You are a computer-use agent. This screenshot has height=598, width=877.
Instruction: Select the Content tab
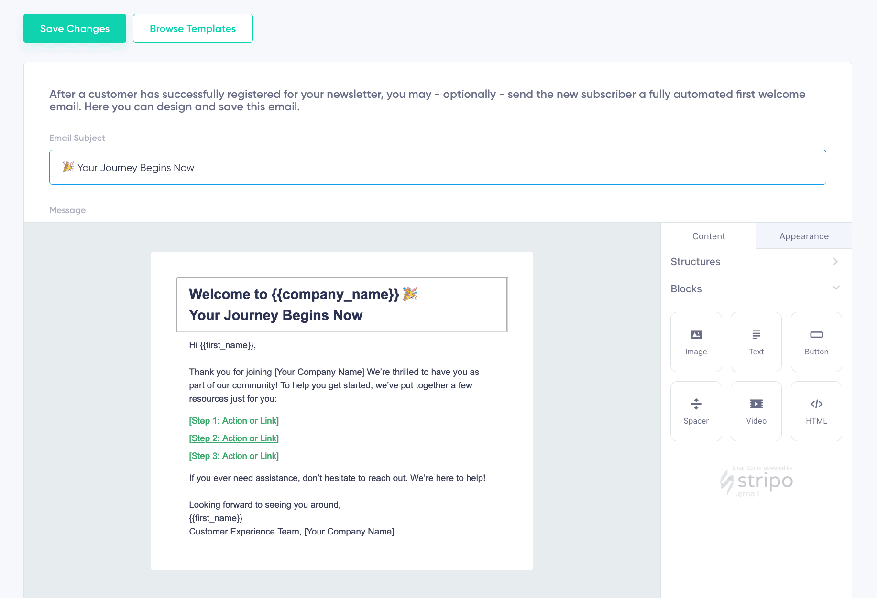708,236
